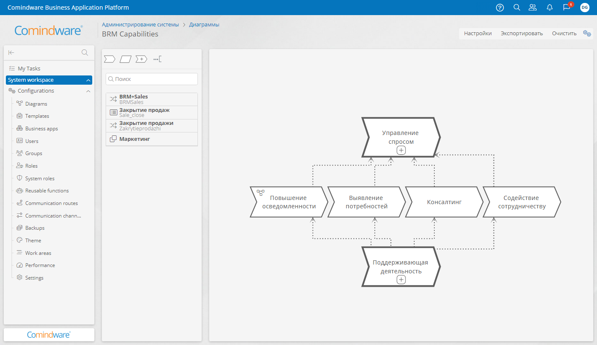The height and width of the screenshot is (345, 597).
Task: Click the diagram icon in Повышение осведомленности
Action: point(261,193)
